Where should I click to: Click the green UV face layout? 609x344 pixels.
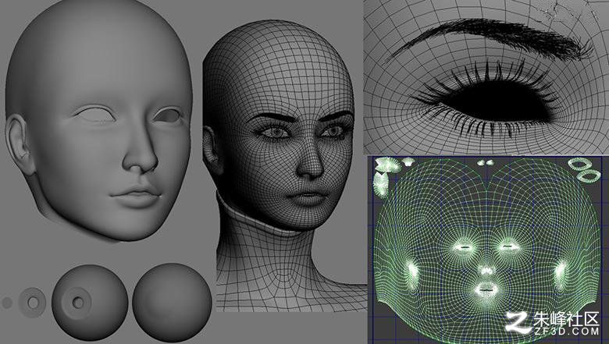487,250
